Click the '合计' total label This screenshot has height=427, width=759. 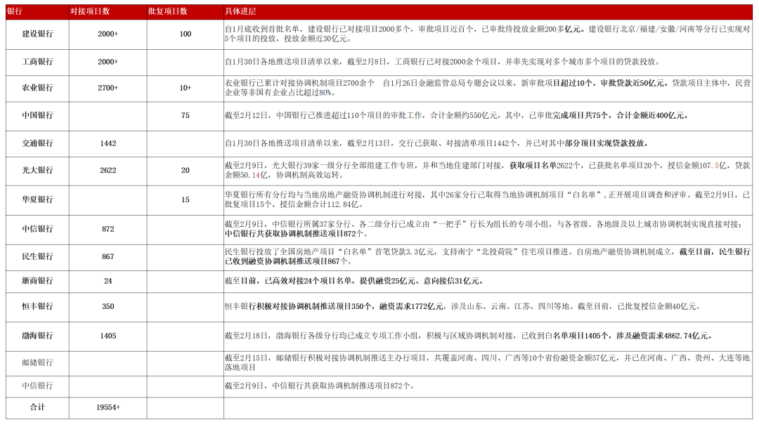coord(37,407)
